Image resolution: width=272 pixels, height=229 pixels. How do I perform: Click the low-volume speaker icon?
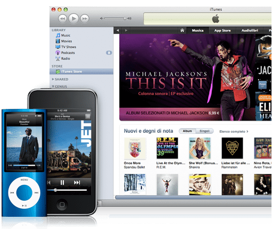tap(101, 19)
